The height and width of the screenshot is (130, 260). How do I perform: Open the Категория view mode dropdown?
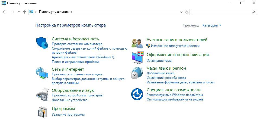(212, 25)
